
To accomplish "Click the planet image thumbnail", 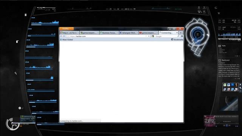I will (x=229, y=104).
